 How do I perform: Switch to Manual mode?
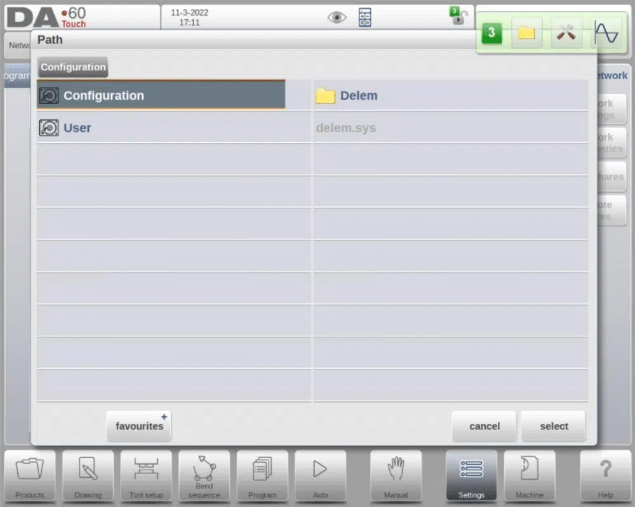pyautogui.click(x=396, y=477)
